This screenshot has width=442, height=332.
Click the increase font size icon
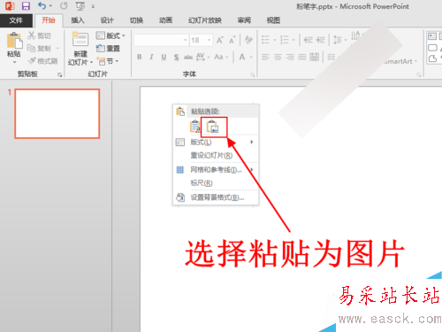[220, 40]
